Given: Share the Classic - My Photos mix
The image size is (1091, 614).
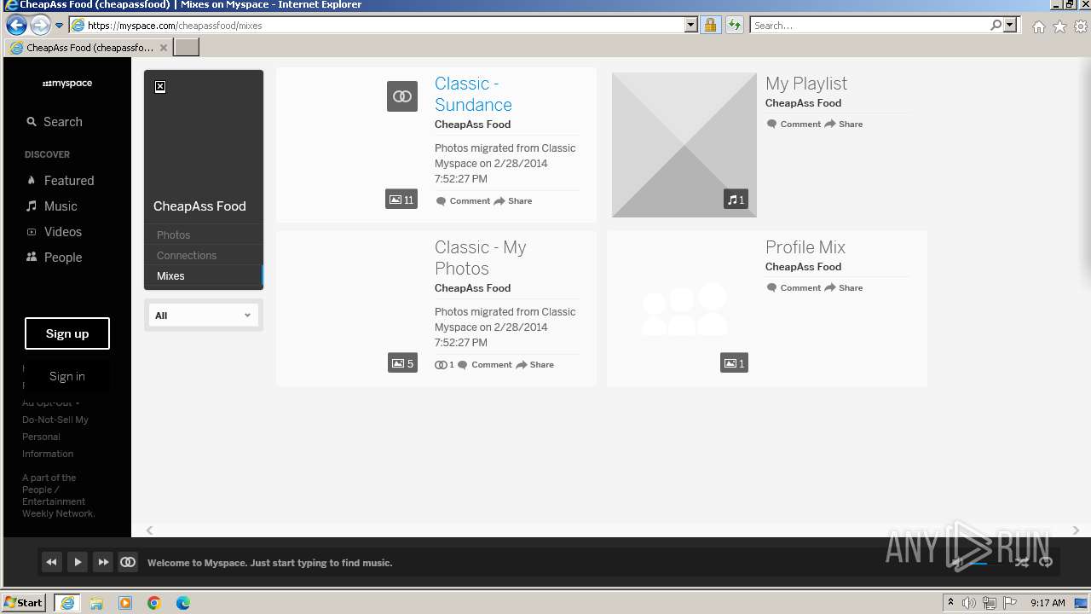Looking at the screenshot, I should click(534, 365).
